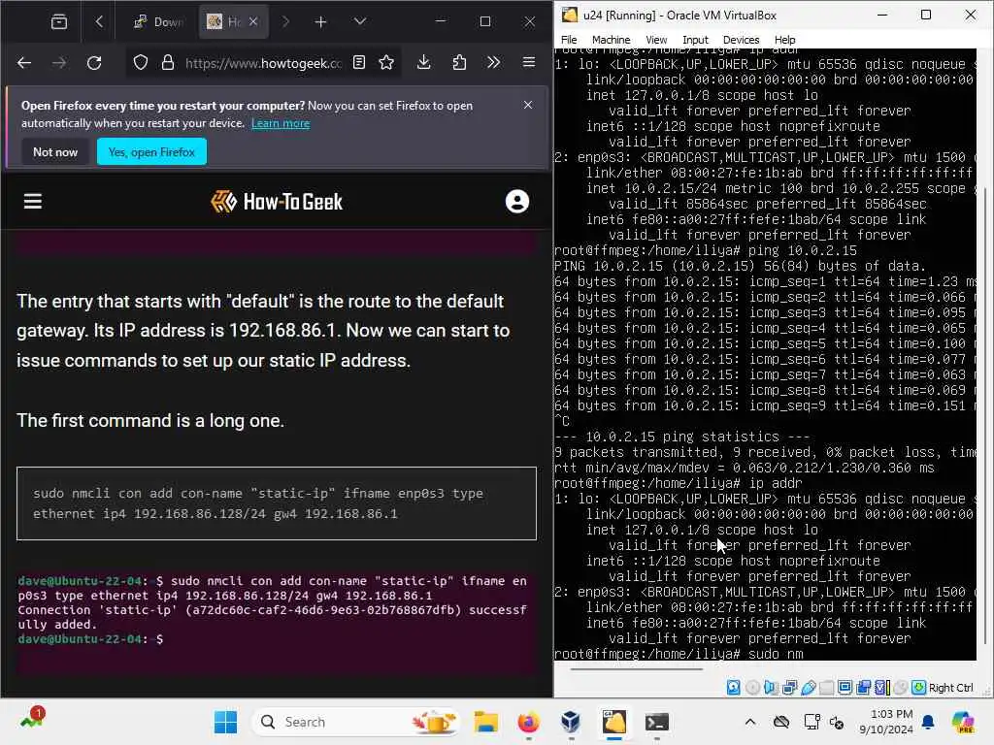
Task: Click the taskbar Search box
Action: pyautogui.click(x=355, y=722)
